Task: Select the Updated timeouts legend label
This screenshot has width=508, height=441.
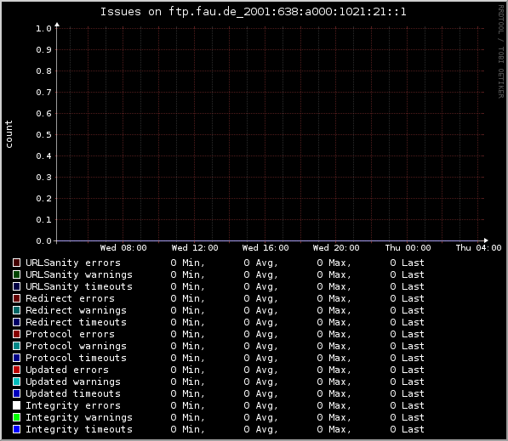Action: point(73,393)
